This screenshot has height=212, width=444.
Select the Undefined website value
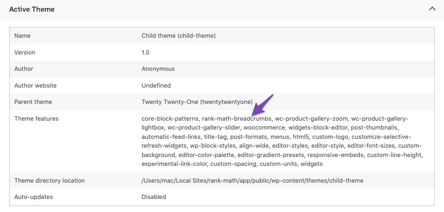(x=156, y=85)
